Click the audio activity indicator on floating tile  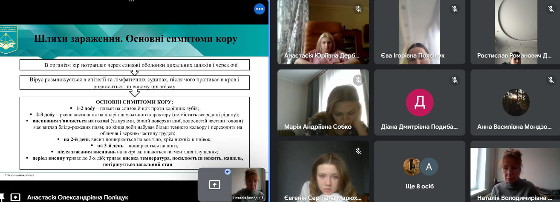tap(228, 171)
